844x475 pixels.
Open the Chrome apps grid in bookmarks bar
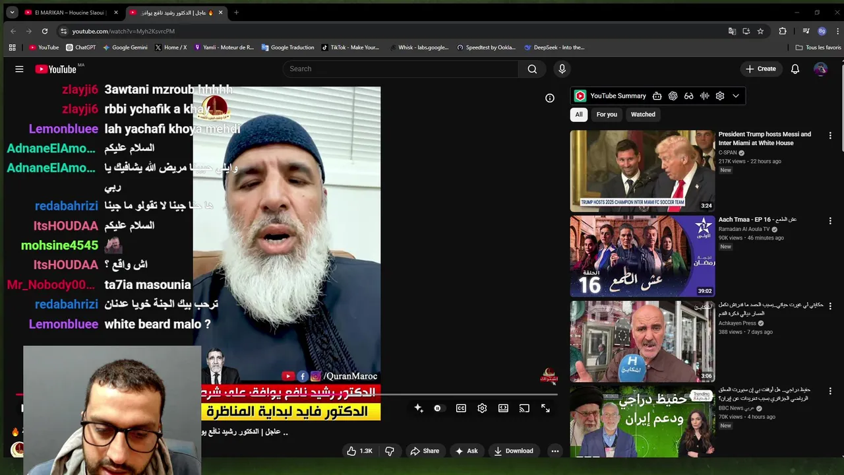(x=12, y=47)
